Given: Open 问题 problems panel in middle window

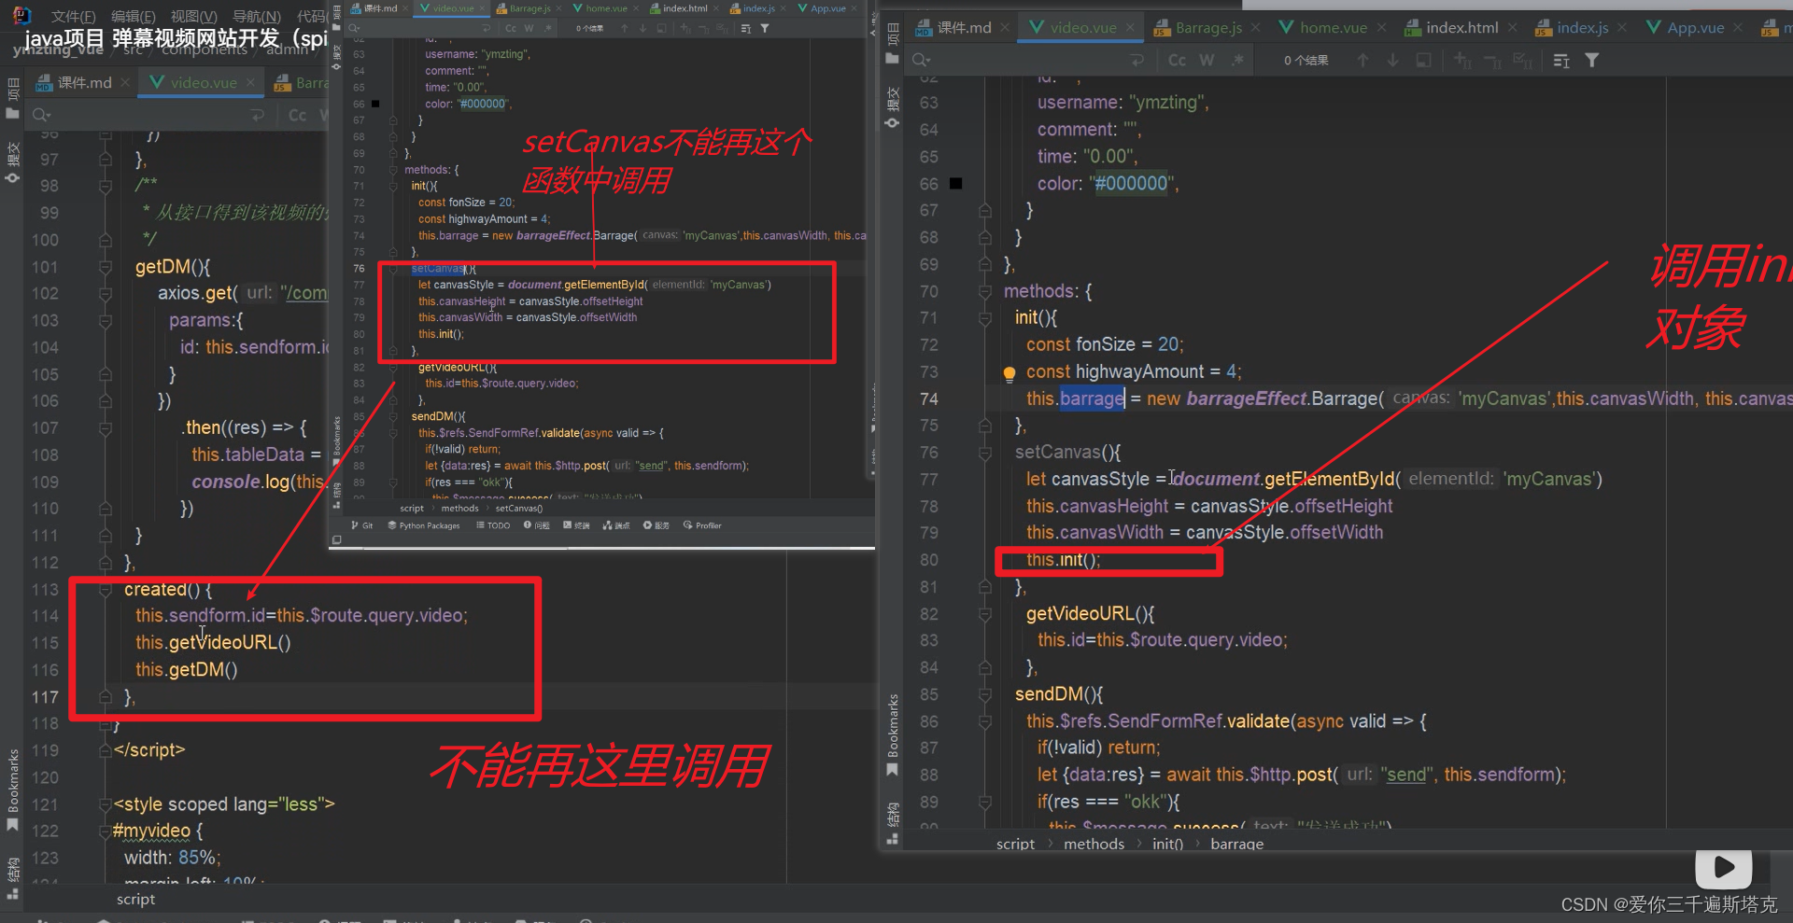Looking at the screenshot, I should 537,525.
